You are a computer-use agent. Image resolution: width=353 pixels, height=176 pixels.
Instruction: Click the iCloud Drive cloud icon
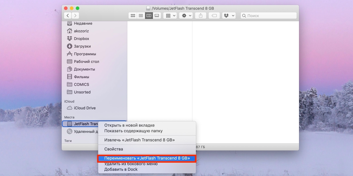[70, 108]
